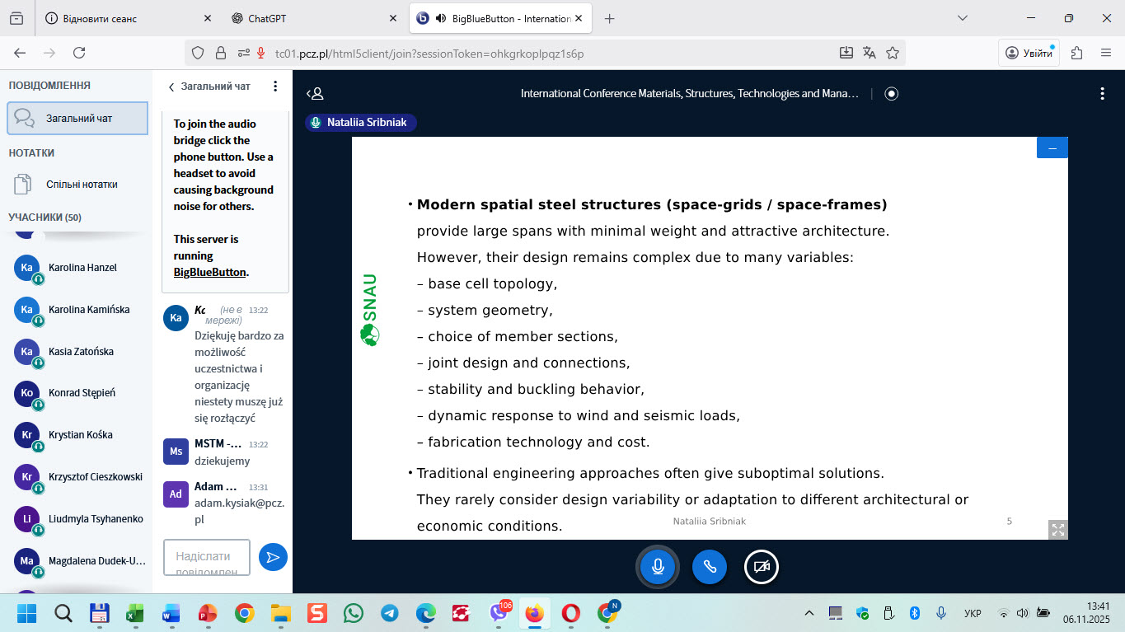Toggle users list panel icon
This screenshot has width=1125, height=632.
click(x=315, y=94)
